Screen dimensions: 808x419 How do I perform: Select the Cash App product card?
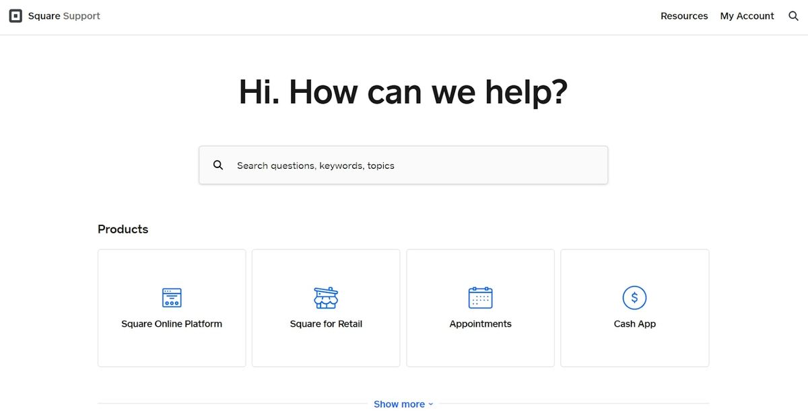tap(634, 307)
